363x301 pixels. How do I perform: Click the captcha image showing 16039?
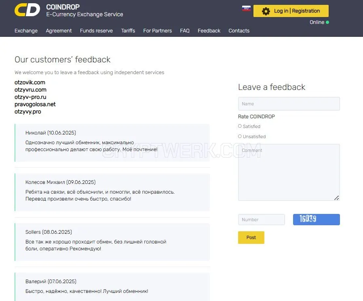317,220
